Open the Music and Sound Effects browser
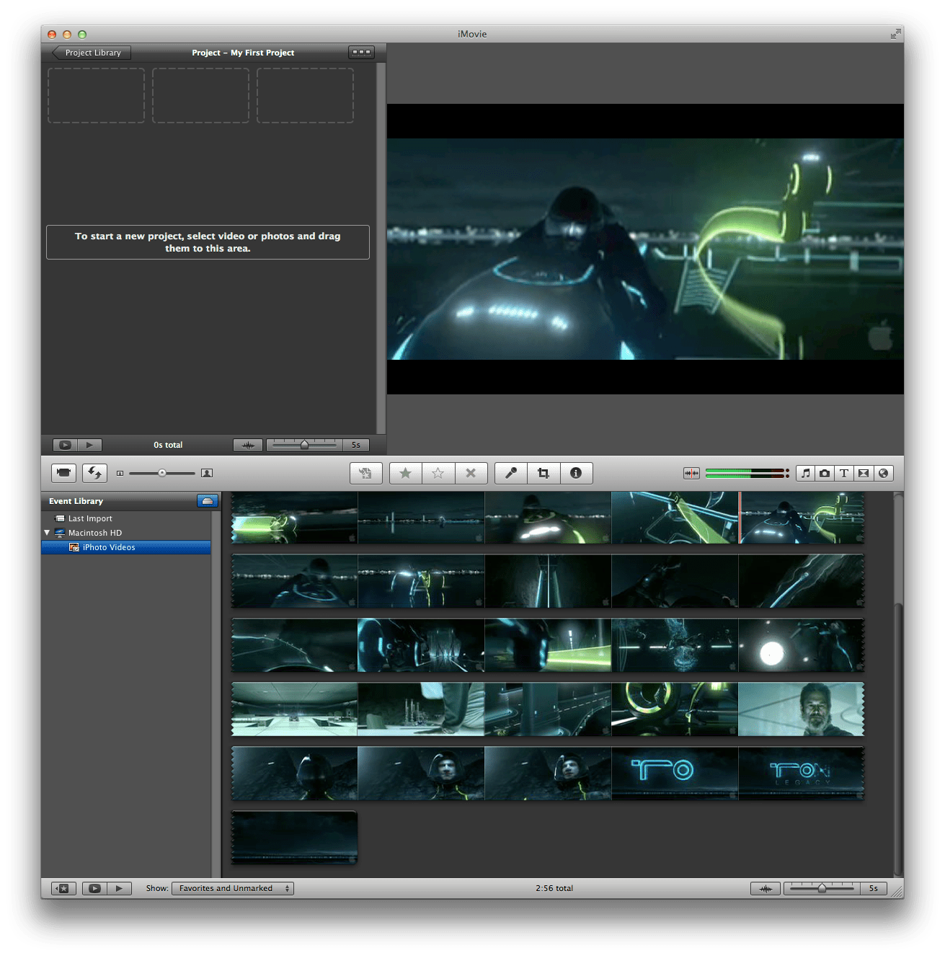 click(x=805, y=473)
